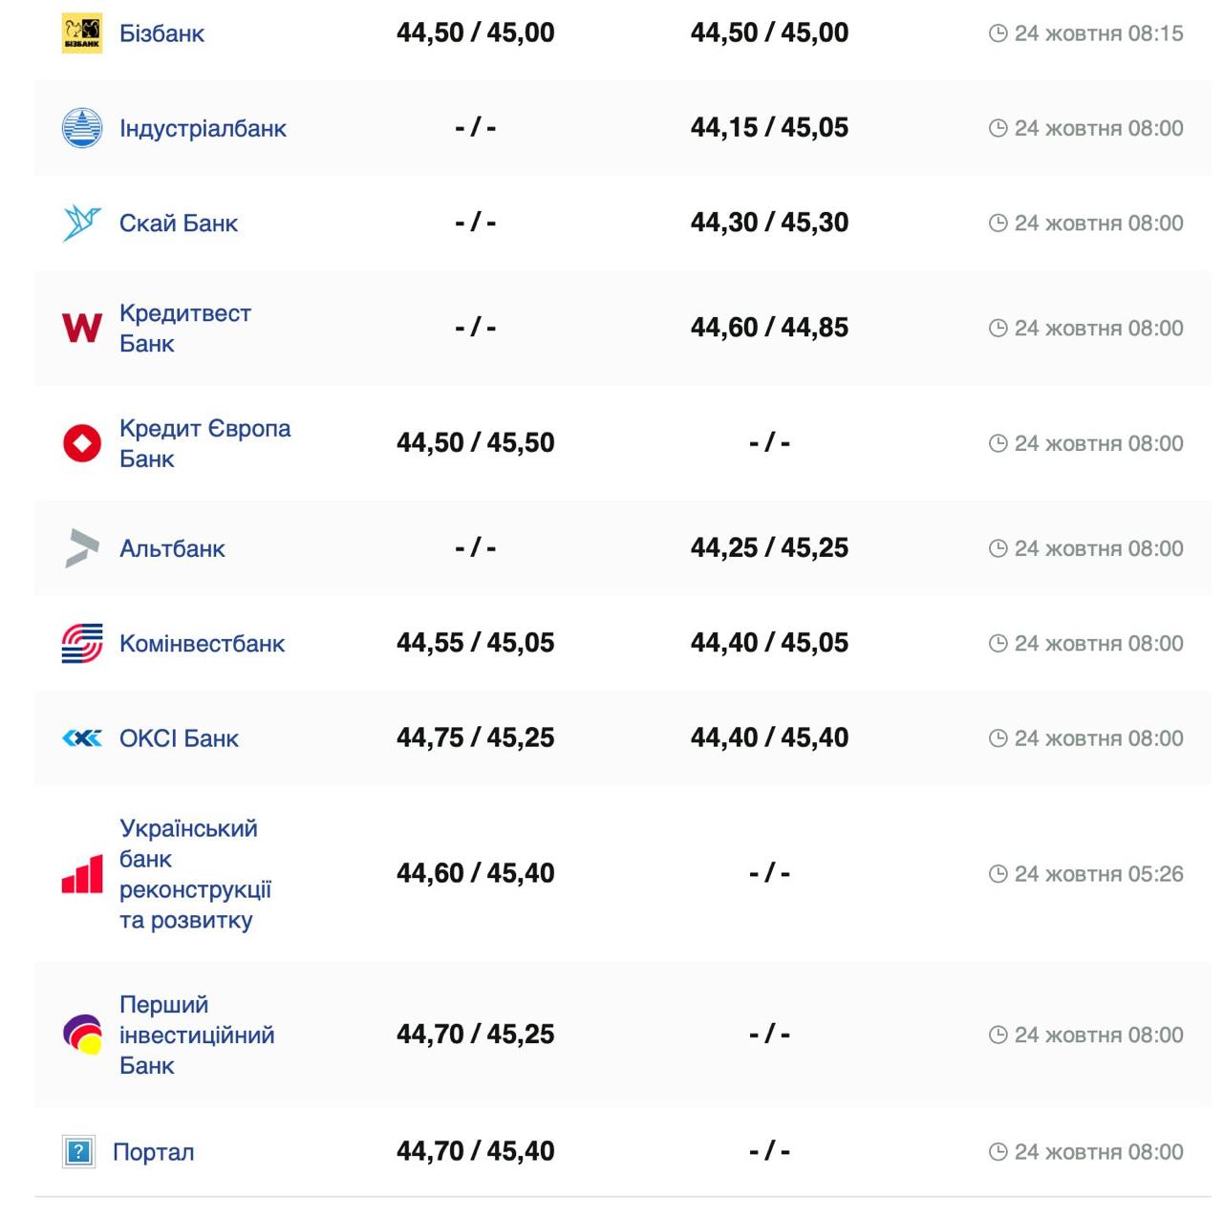Screen dimensions: 1223x1217
Task: Open the Бізбанк bank link
Action: coord(161,33)
